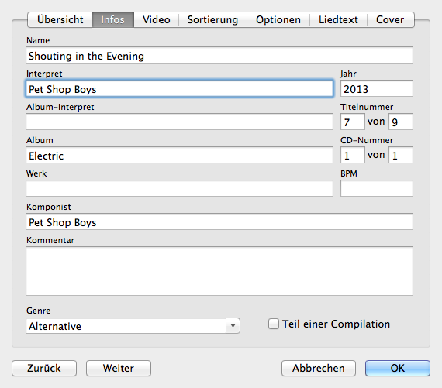Show the Liedtext tab

(x=338, y=19)
